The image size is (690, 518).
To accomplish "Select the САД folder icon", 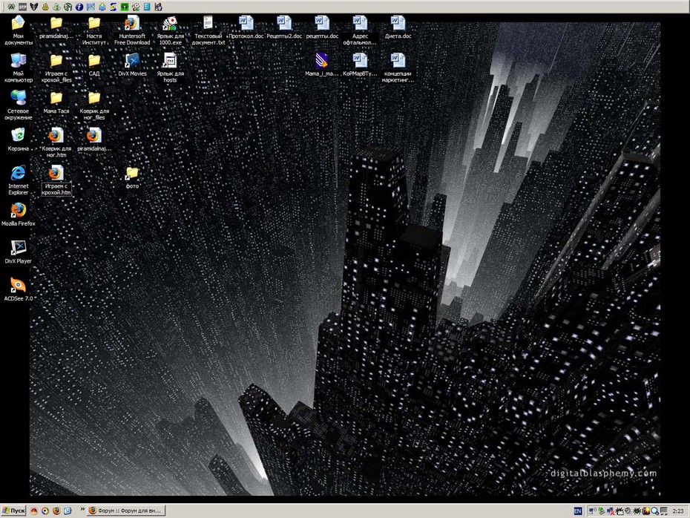I will pyautogui.click(x=93, y=65).
